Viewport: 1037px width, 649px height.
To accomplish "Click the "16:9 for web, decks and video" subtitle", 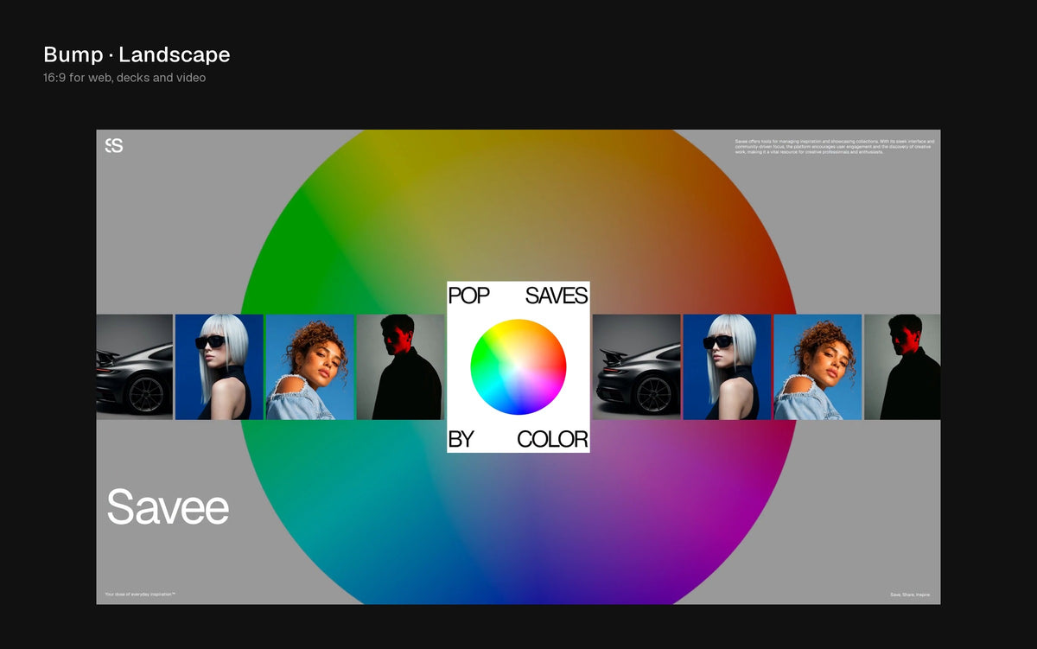I will point(124,78).
